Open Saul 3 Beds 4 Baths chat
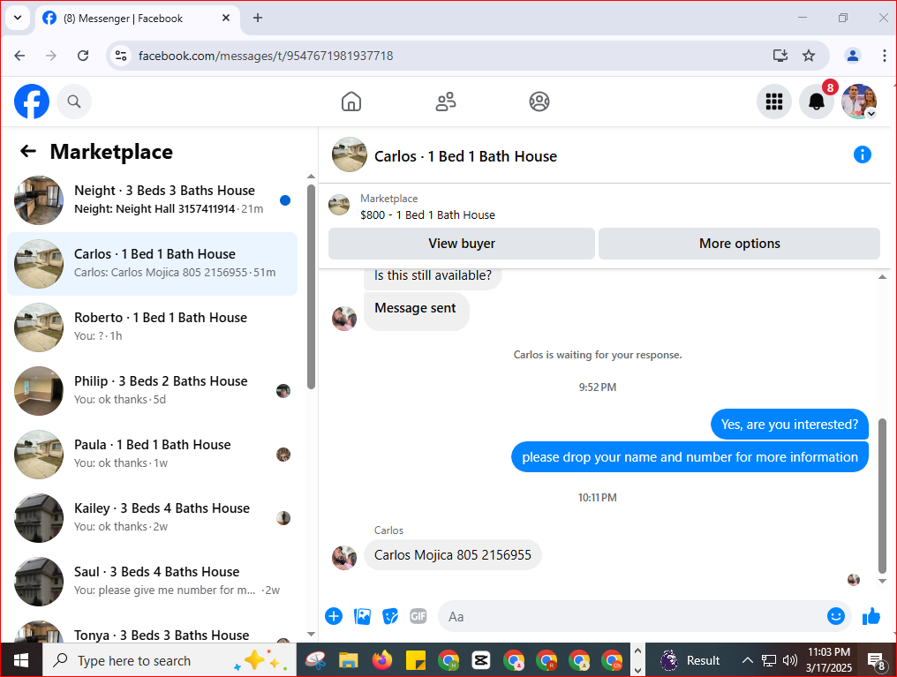The height and width of the screenshot is (677, 897). coord(153,581)
